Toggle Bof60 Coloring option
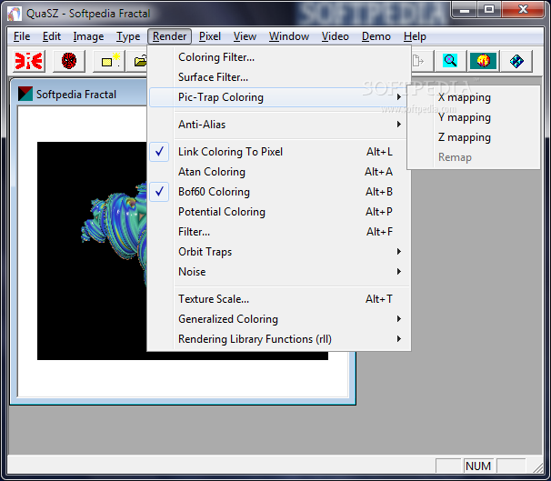 coord(279,192)
